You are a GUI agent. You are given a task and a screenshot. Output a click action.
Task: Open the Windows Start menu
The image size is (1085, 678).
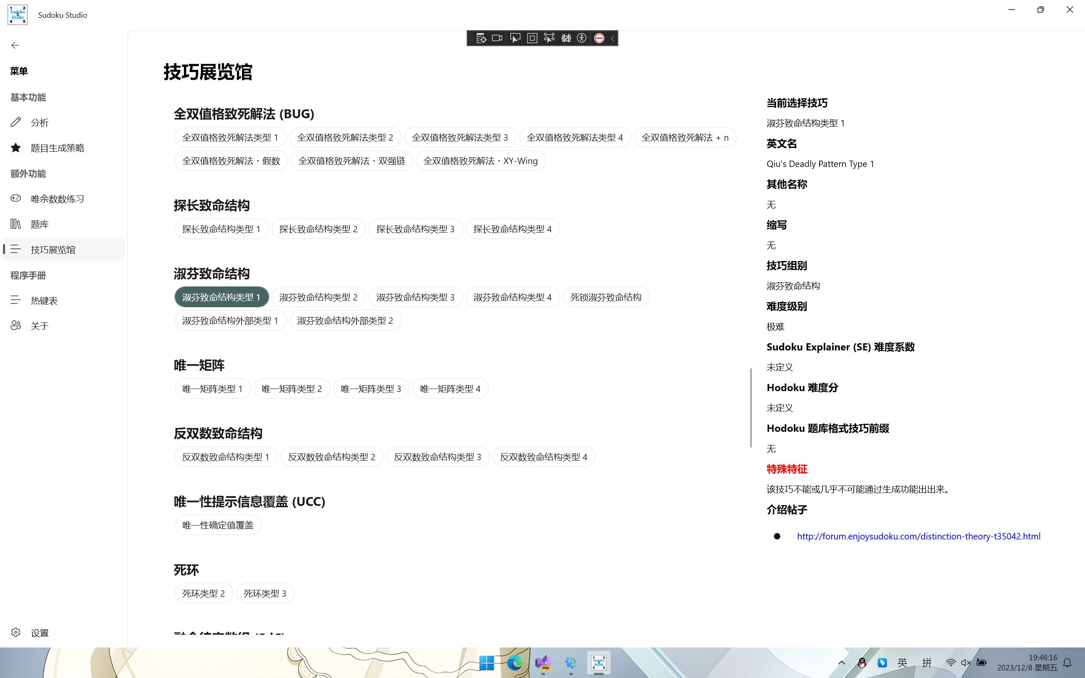487,663
